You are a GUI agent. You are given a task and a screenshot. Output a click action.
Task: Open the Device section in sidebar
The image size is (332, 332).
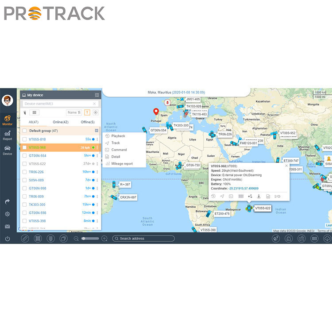[8, 151]
